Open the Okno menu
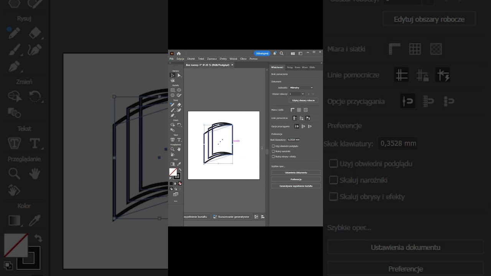 (243, 59)
